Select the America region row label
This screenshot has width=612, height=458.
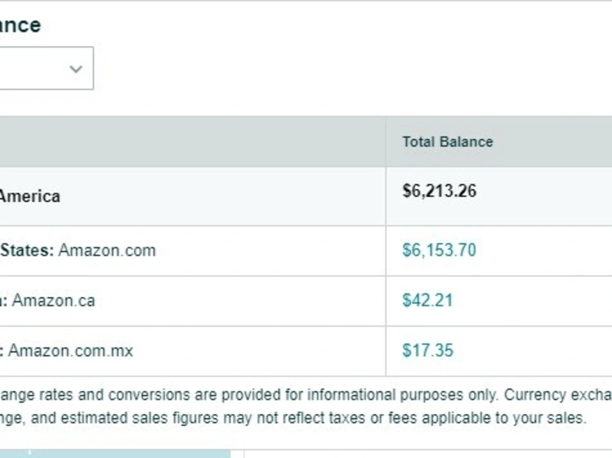pyautogui.click(x=29, y=196)
